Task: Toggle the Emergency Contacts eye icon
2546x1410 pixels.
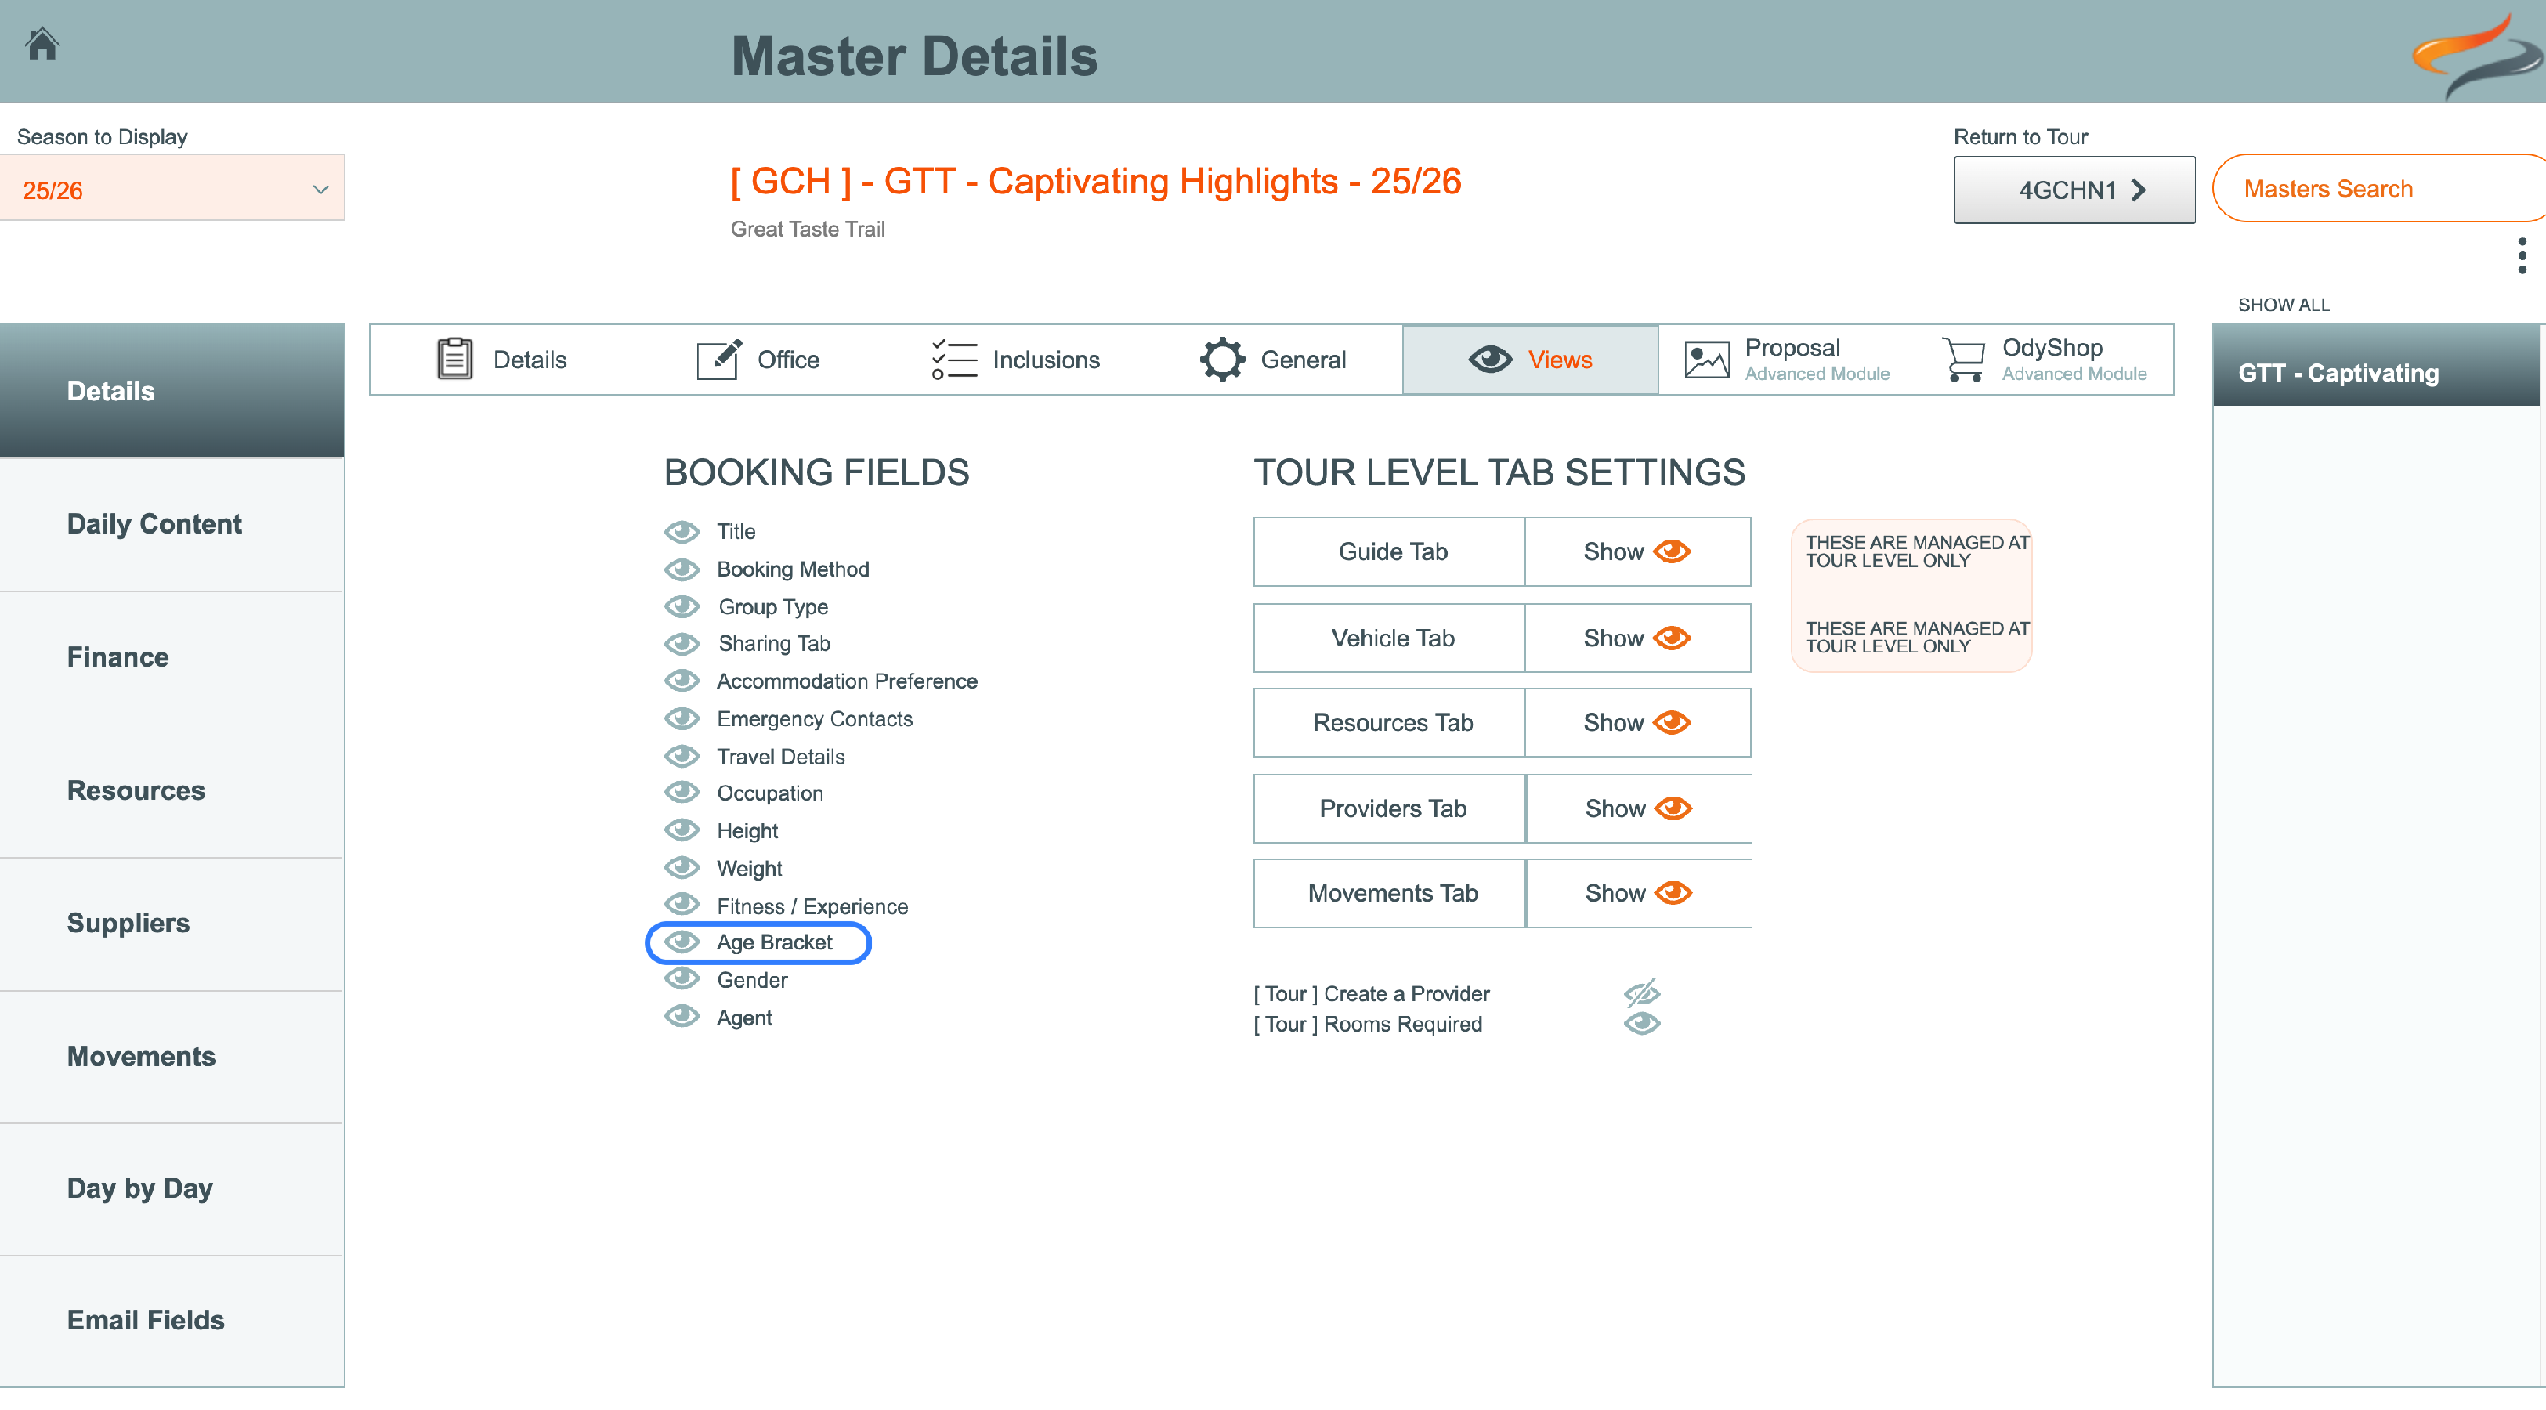Action: (x=682, y=719)
